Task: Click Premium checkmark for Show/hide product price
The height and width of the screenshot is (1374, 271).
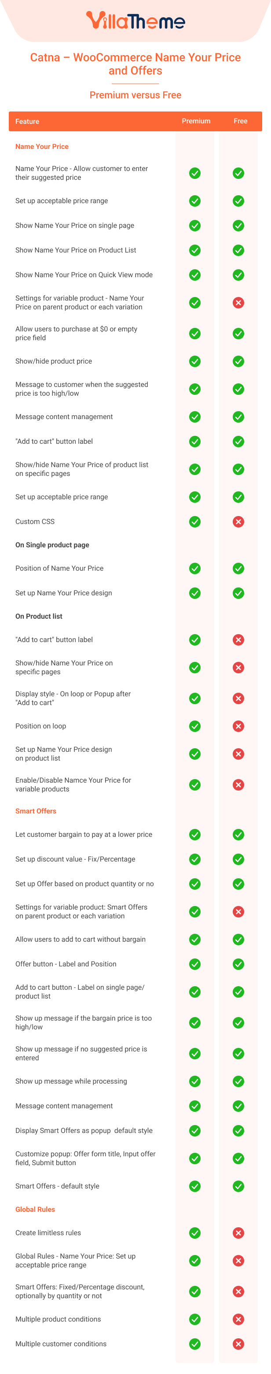Action: (x=195, y=361)
